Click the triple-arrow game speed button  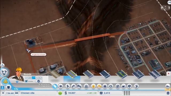pos(17,93)
